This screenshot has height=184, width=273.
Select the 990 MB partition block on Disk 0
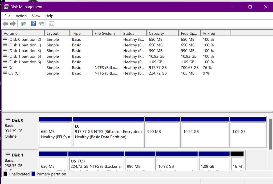(x=162, y=132)
